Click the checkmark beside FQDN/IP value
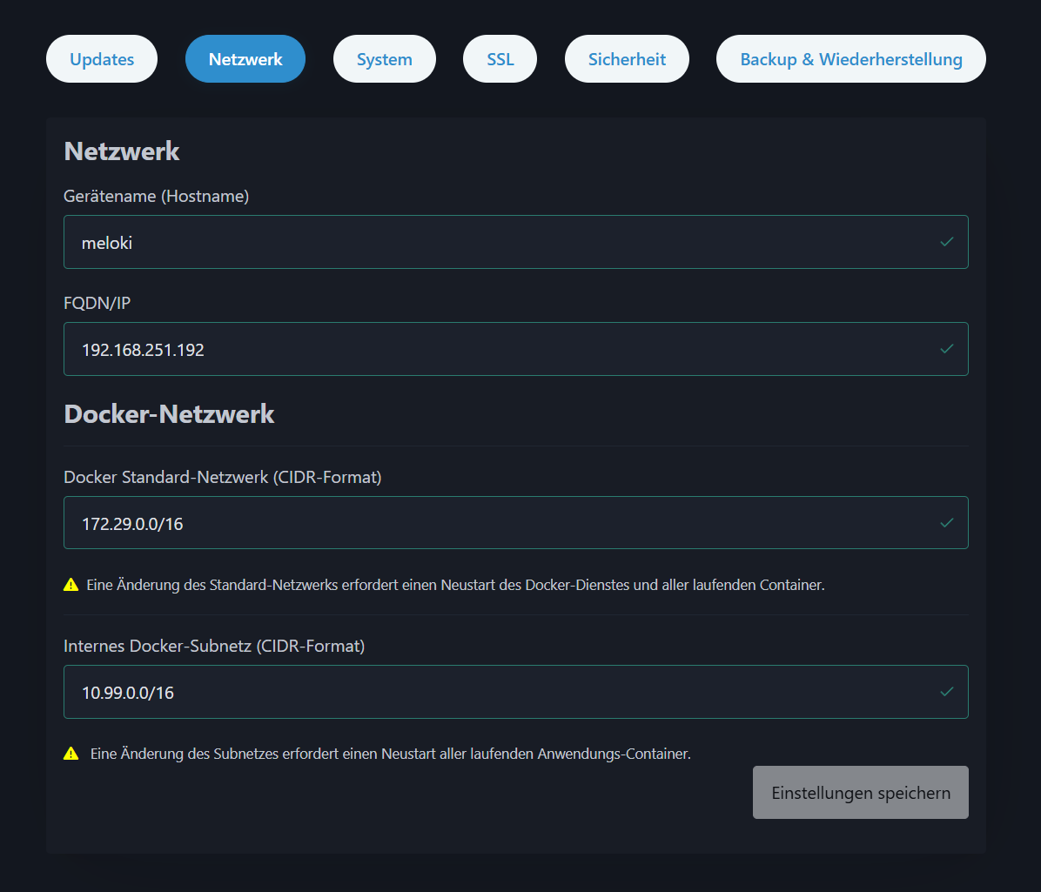Screen dimensions: 1041x892 click(947, 349)
